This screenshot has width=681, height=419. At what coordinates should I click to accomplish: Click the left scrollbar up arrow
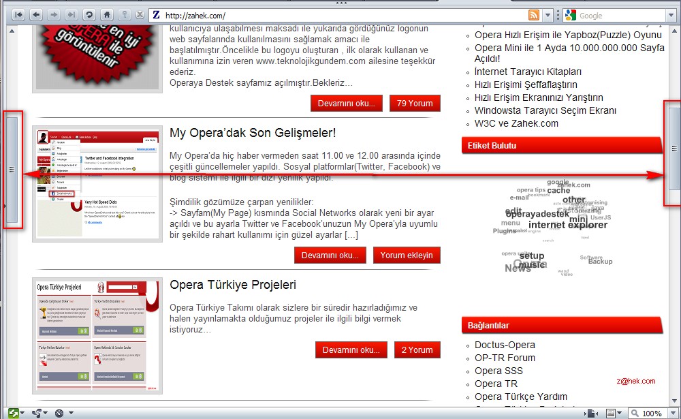click(12, 31)
